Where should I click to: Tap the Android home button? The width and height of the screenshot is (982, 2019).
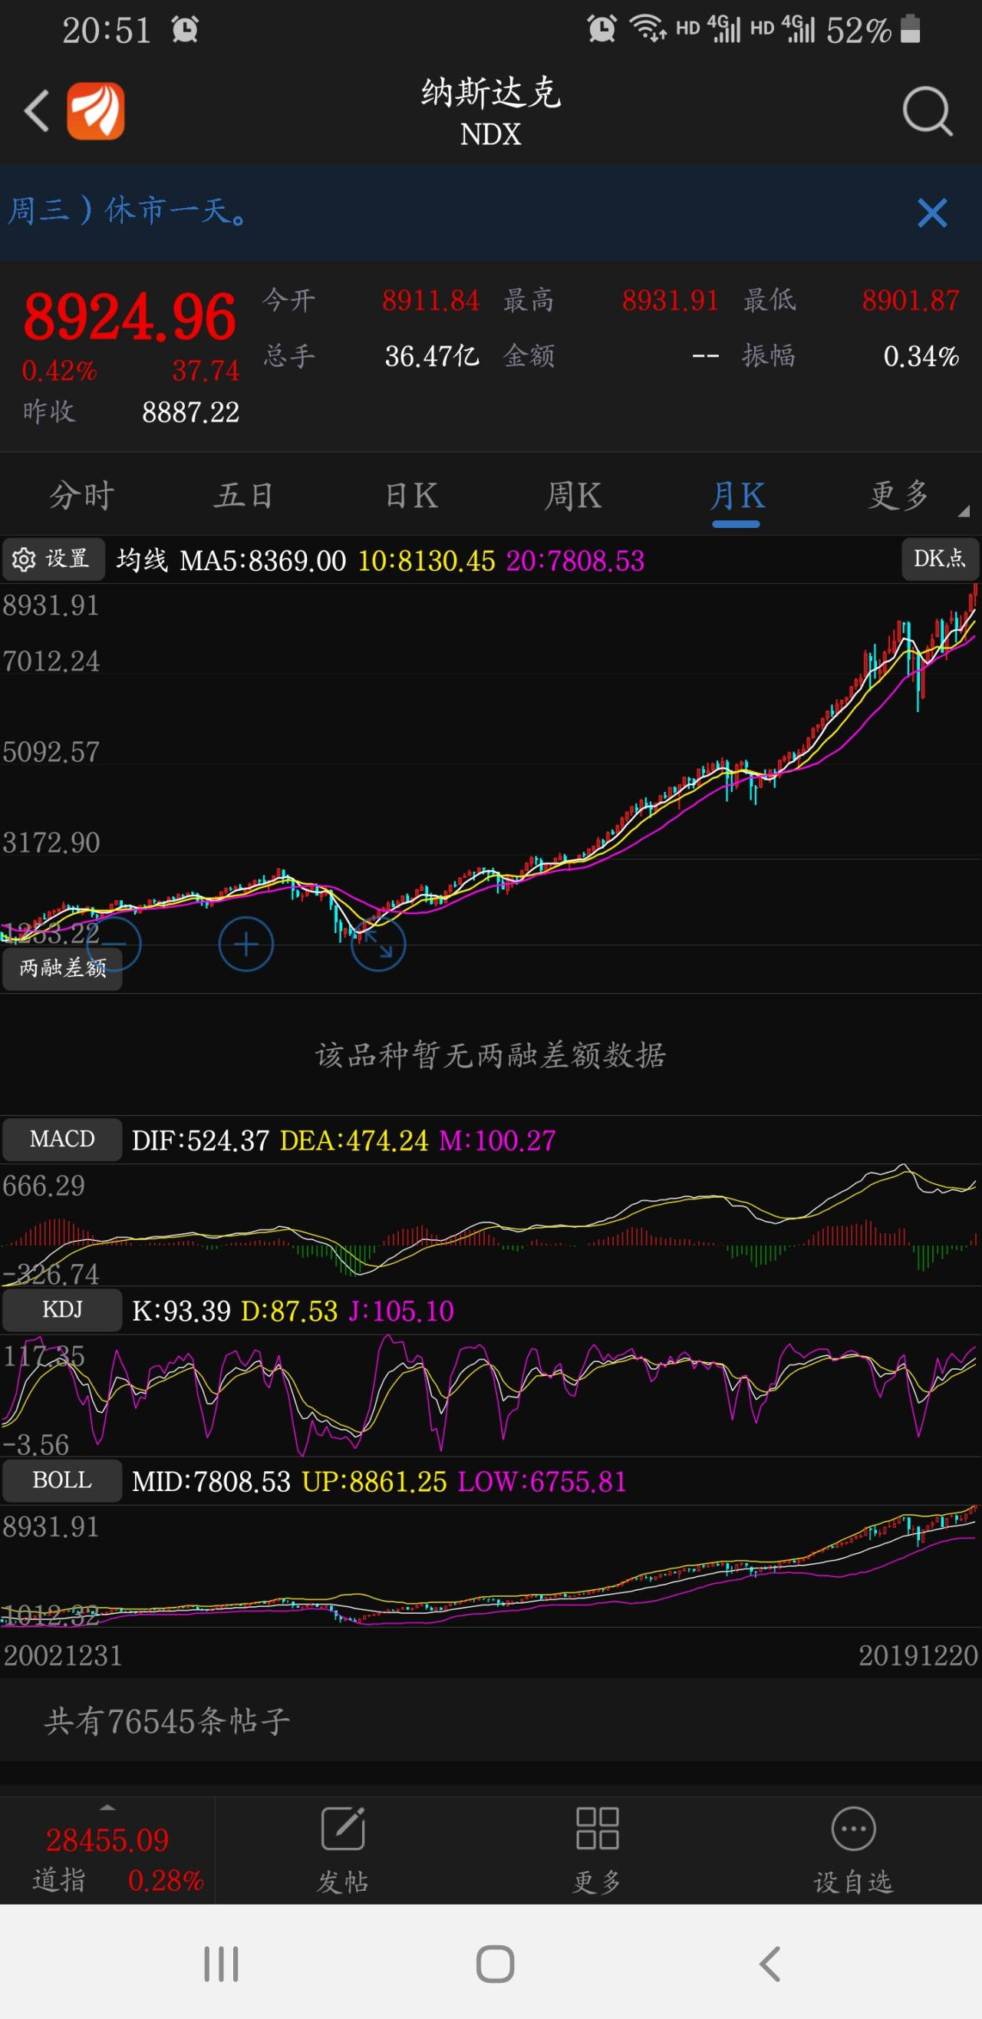click(496, 1965)
